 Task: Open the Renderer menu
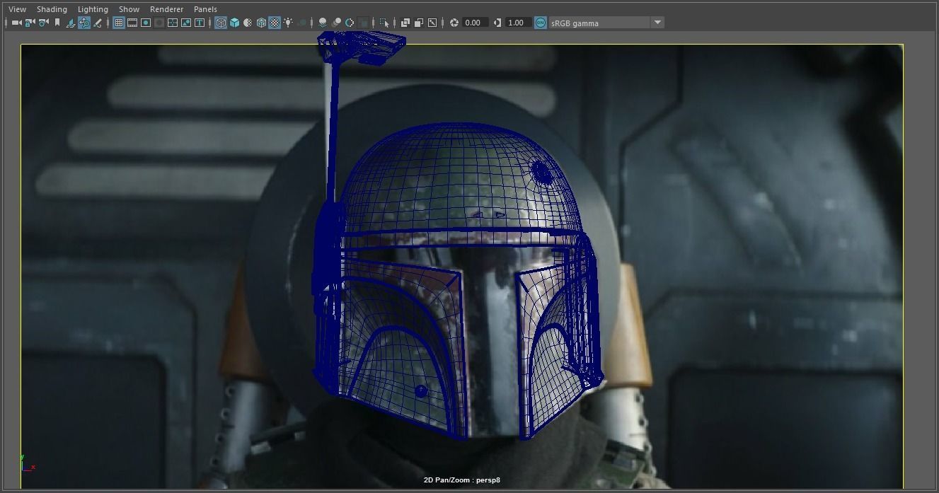click(x=166, y=9)
